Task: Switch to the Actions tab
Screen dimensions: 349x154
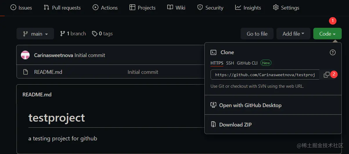Action: click(x=105, y=8)
